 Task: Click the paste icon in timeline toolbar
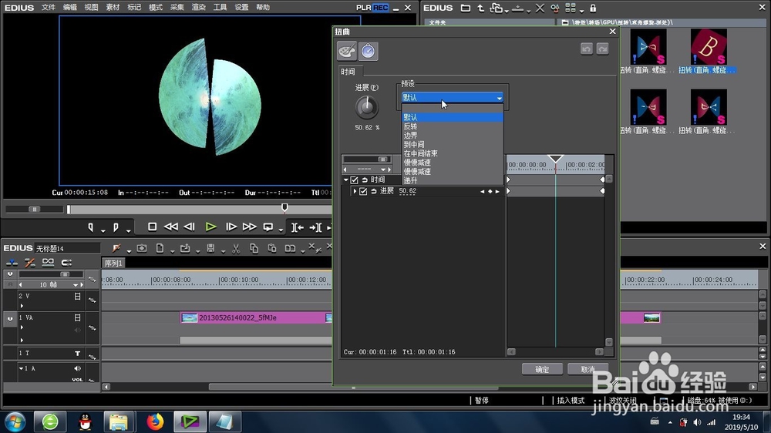click(x=272, y=249)
